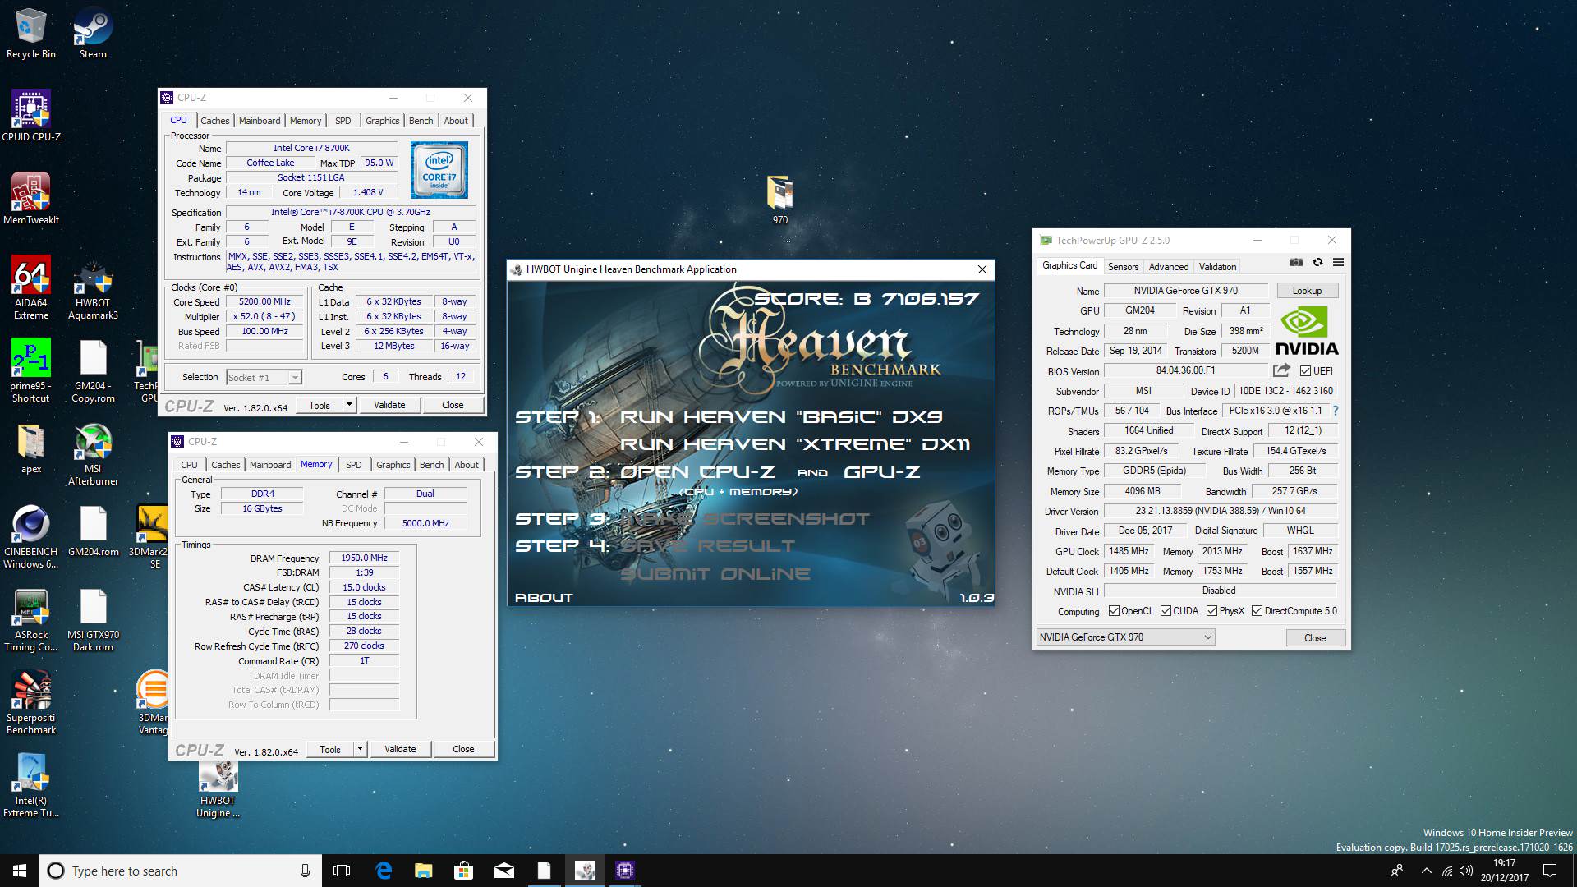Screen dimensions: 1577x887
Task: Open the 970 folder on desktop
Action: (779, 200)
